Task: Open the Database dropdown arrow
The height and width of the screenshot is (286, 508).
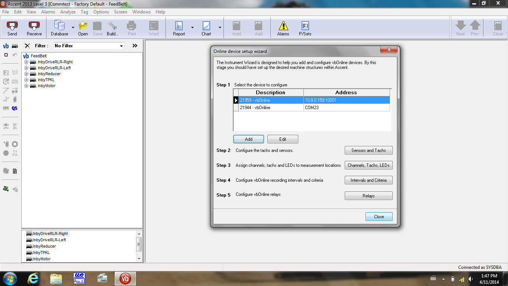Action: click(x=73, y=28)
